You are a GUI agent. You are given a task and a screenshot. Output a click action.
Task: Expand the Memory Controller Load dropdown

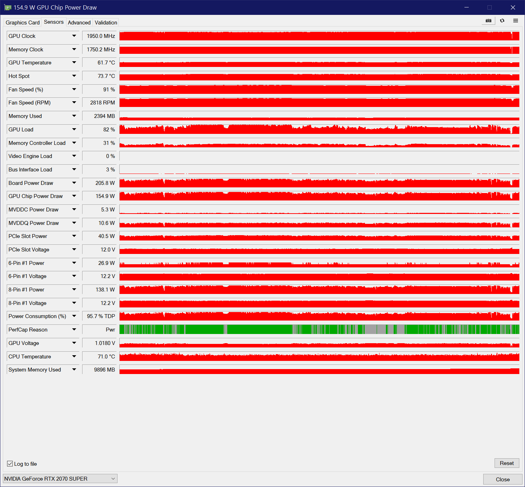(x=74, y=143)
